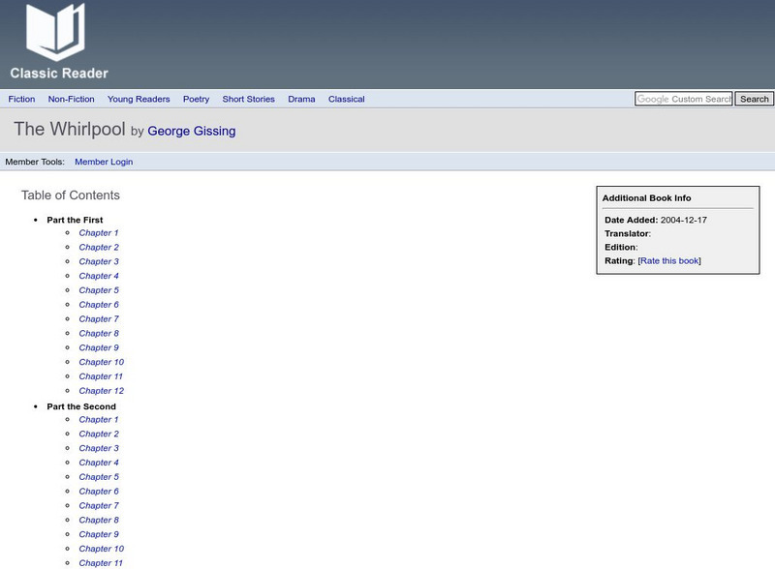Open Chapter 7 of Part the Second
The height and width of the screenshot is (569, 775).
[x=99, y=506]
